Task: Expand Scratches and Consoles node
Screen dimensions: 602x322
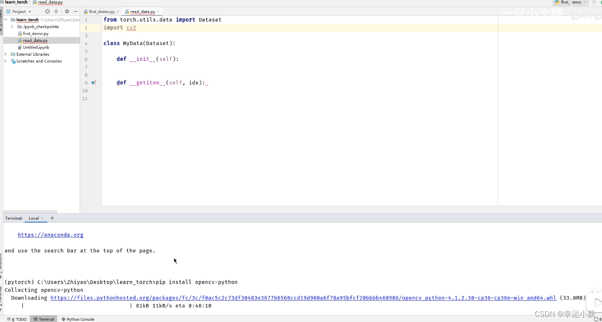Action: [6, 61]
